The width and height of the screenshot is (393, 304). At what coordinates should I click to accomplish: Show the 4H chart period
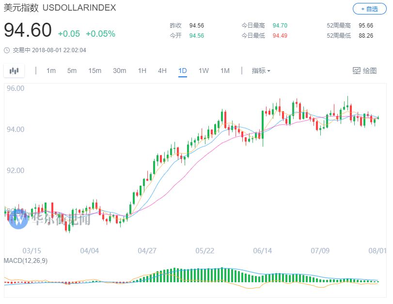pyautogui.click(x=162, y=71)
